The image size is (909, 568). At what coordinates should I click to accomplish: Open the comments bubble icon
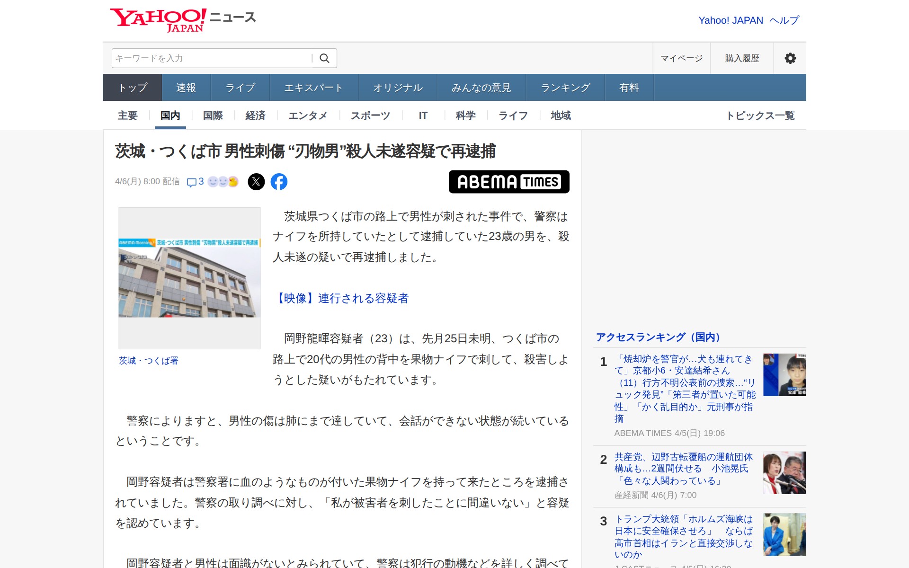(x=192, y=182)
